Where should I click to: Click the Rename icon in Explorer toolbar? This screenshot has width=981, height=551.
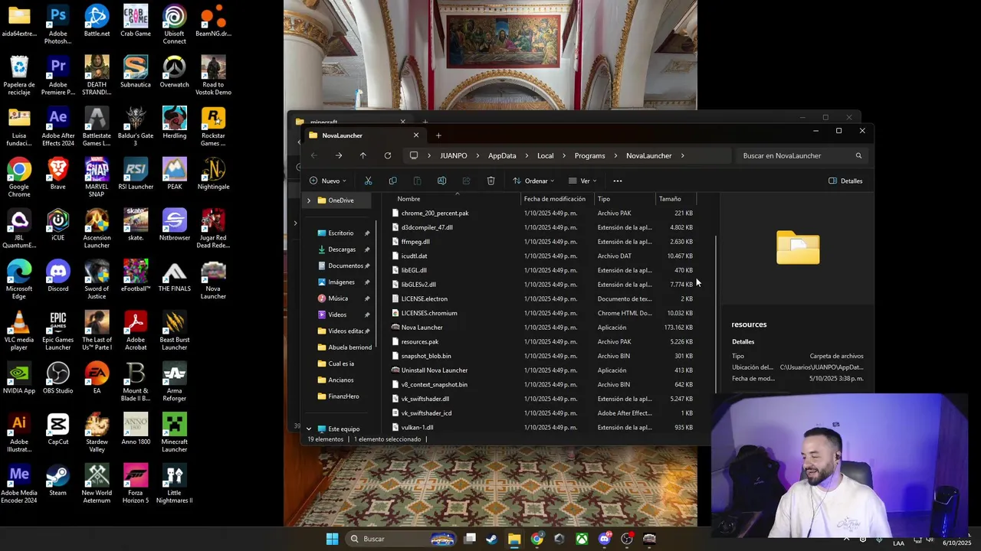(441, 181)
